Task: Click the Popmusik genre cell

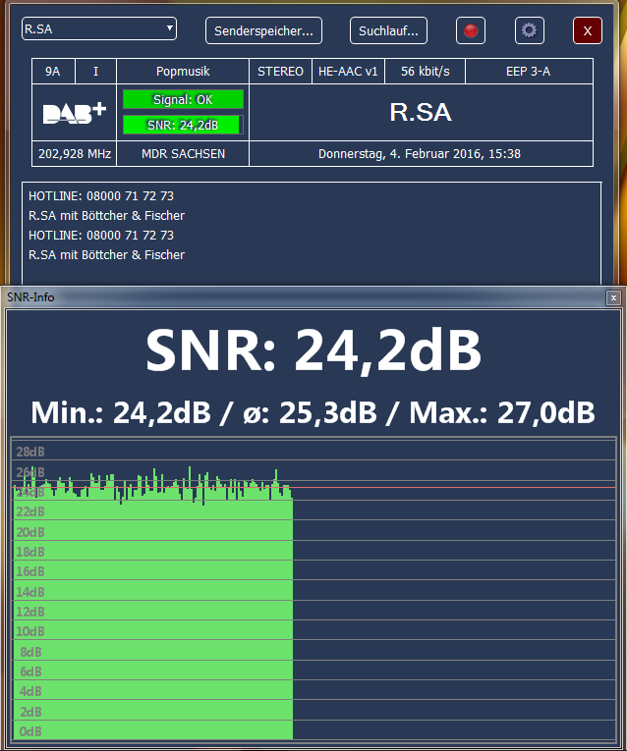Action: (183, 72)
